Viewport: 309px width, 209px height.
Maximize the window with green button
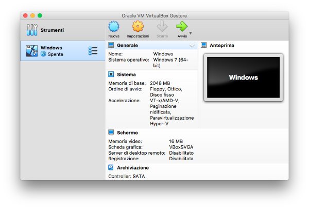point(40,15)
